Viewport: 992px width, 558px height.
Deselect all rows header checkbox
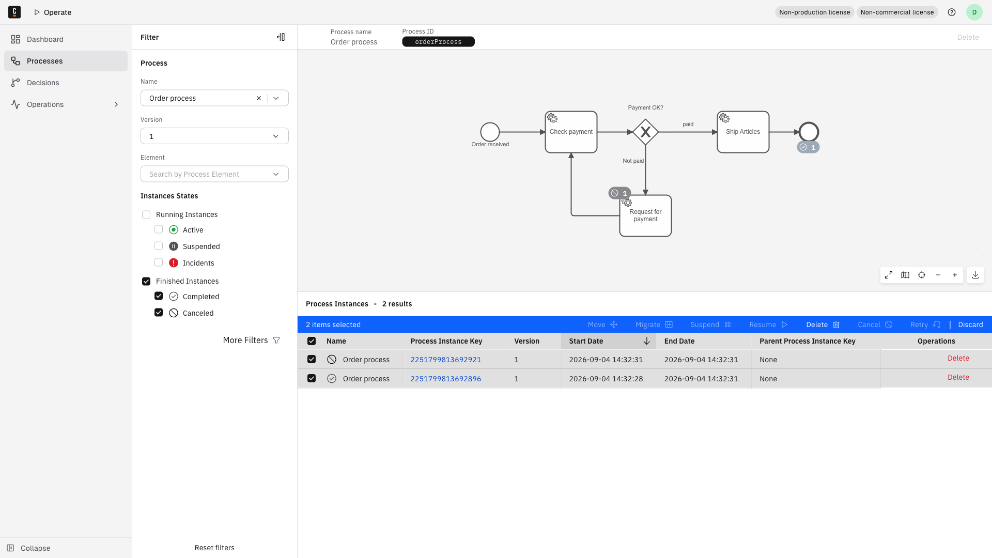[x=312, y=341]
